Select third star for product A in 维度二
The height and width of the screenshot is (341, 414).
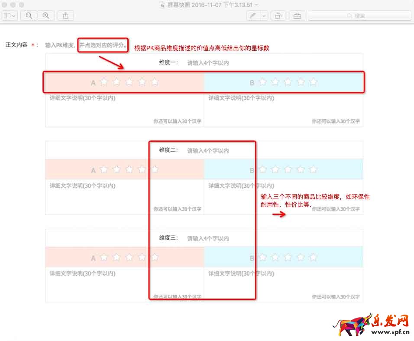129,170
